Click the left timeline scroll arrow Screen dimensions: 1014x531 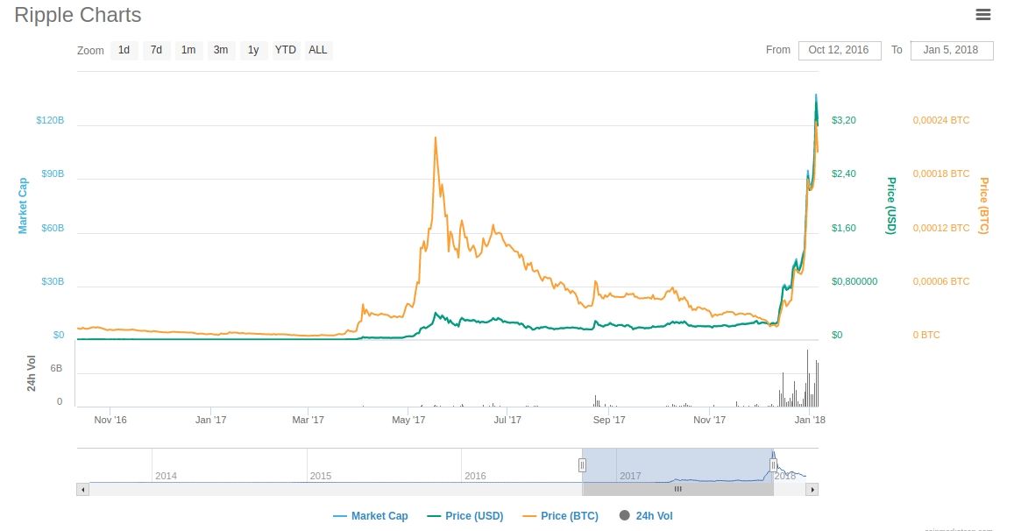[x=84, y=489]
